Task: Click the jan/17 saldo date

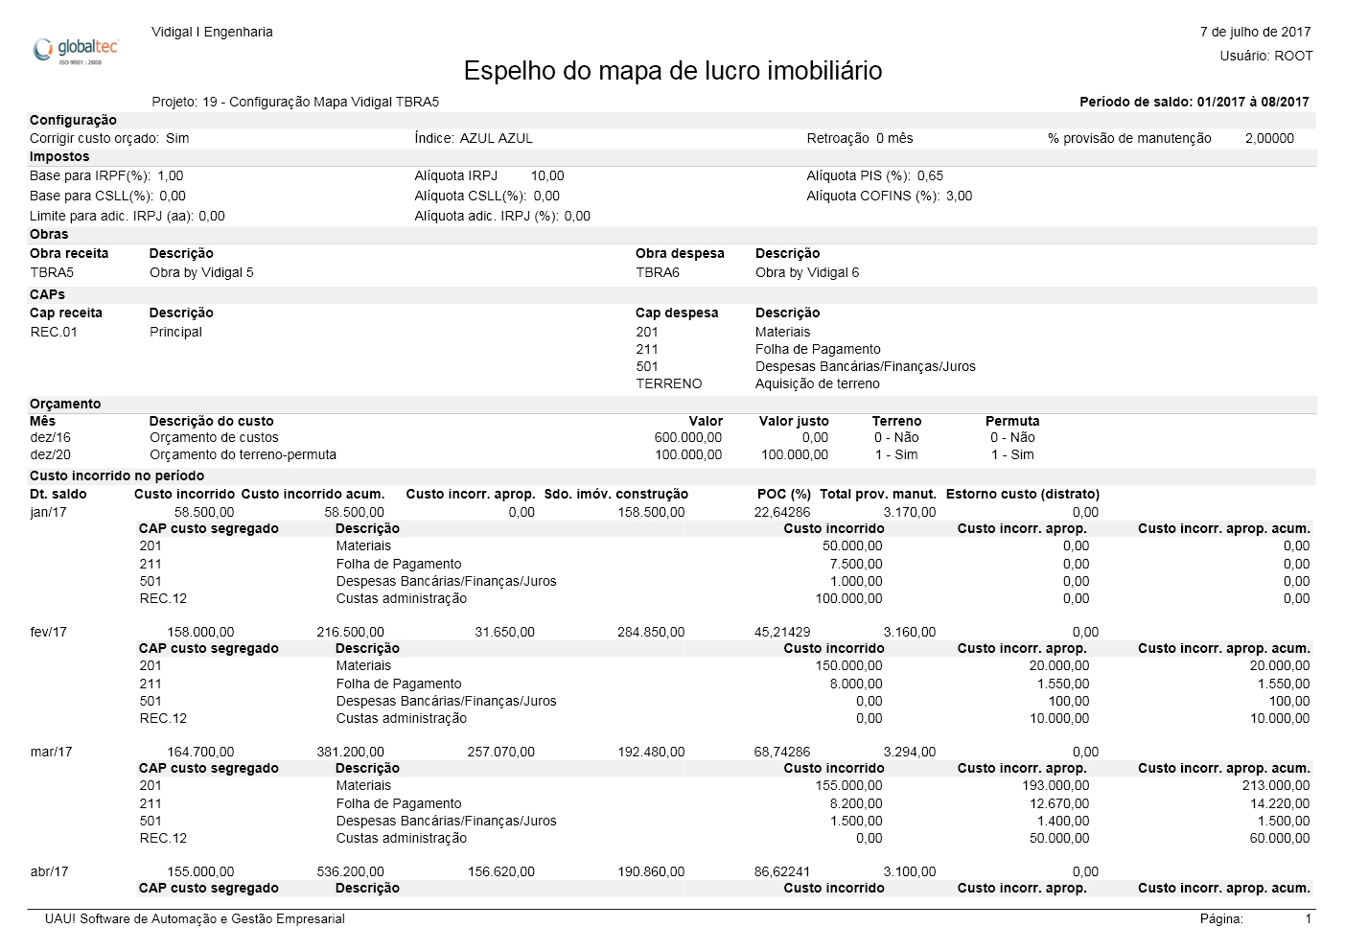Action: click(x=49, y=512)
